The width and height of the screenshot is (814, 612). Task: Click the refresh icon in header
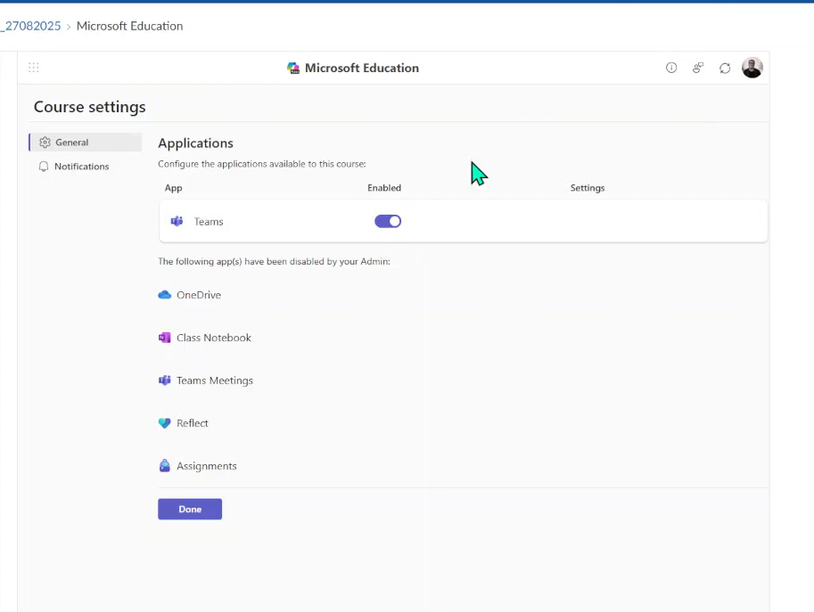coord(725,68)
